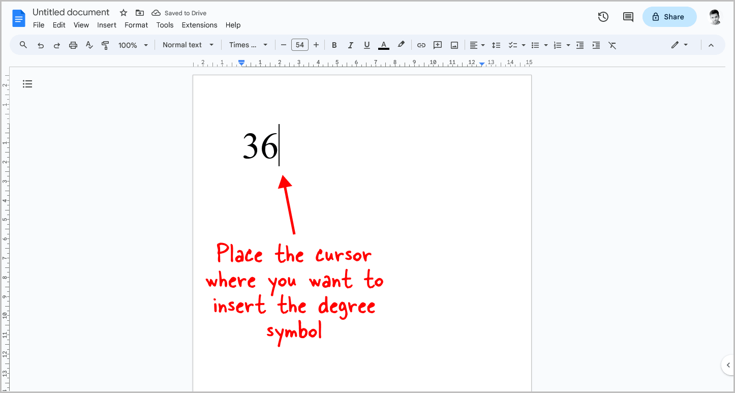
Task: Open version history icon
Action: [603, 17]
